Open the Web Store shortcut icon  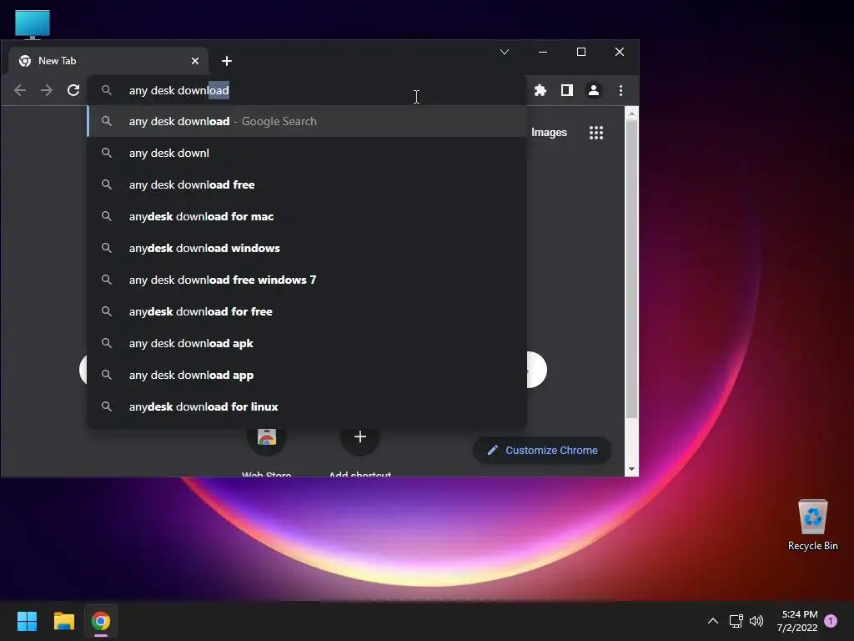click(267, 437)
